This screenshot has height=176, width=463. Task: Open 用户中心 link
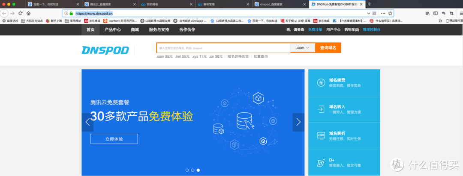334,30
